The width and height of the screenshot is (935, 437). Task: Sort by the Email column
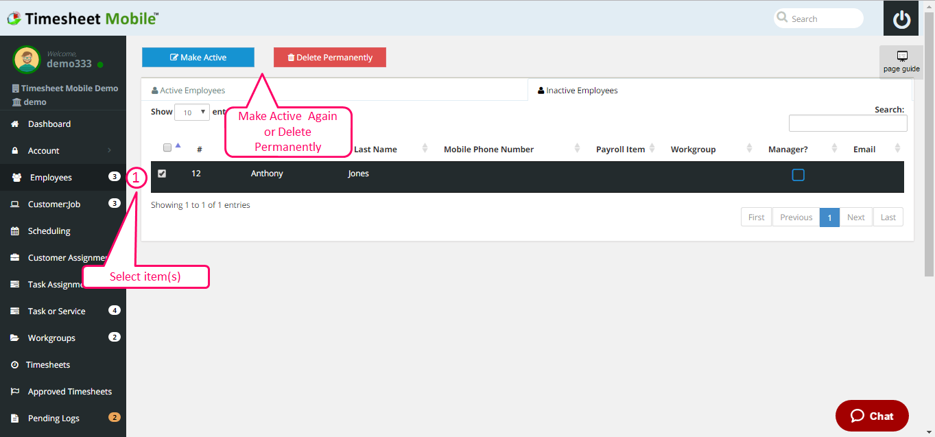[x=864, y=150]
